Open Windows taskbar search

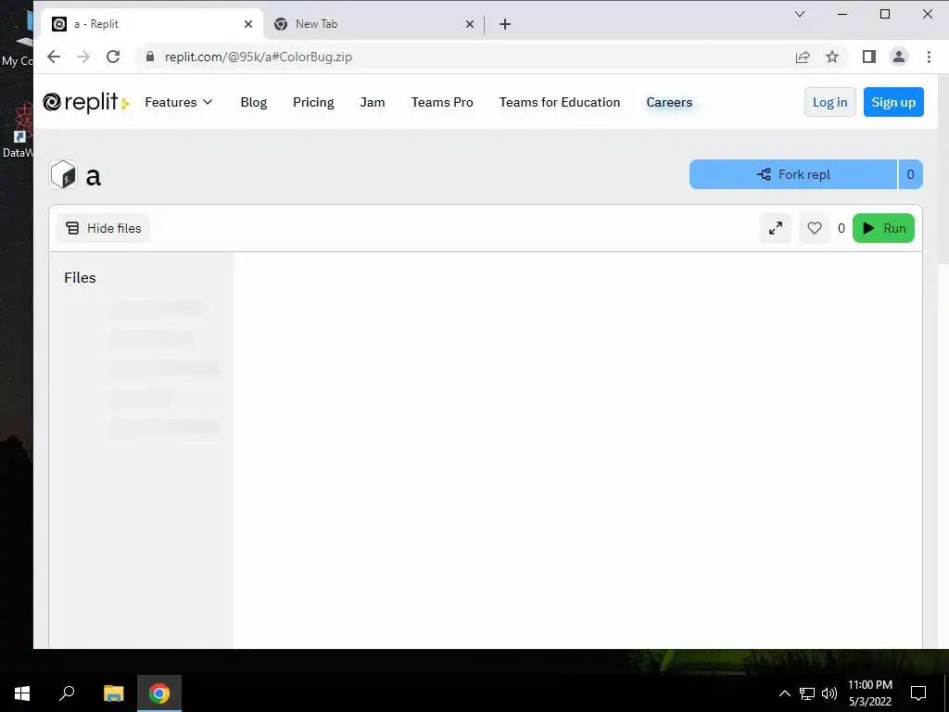(x=67, y=693)
